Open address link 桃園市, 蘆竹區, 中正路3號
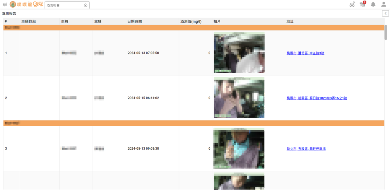Viewport: 390px width, 192px height. click(305, 53)
